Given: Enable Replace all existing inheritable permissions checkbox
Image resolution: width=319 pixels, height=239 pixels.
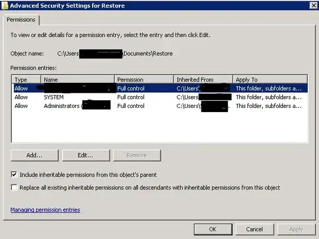Looking at the screenshot, I should point(14,188).
